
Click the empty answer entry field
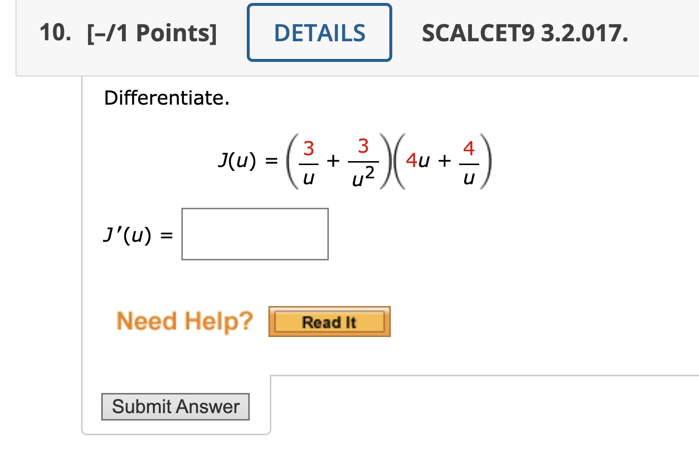(254, 234)
